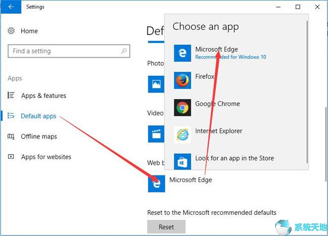
Task: Choose the Google Chrome icon in the list
Action: click(x=182, y=108)
